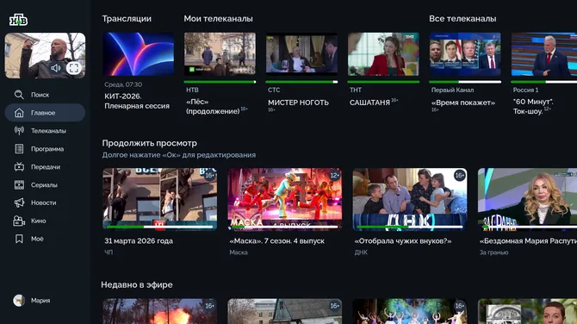Open the live mini player preview
The height and width of the screenshot is (324, 577).
pos(45,56)
